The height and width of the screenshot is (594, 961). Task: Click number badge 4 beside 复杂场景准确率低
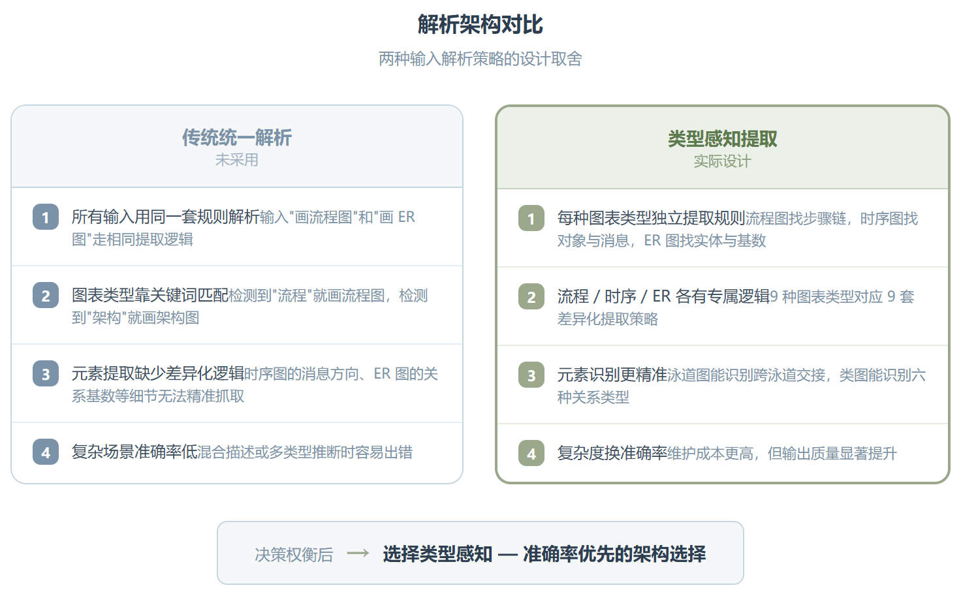coord(46,452)
